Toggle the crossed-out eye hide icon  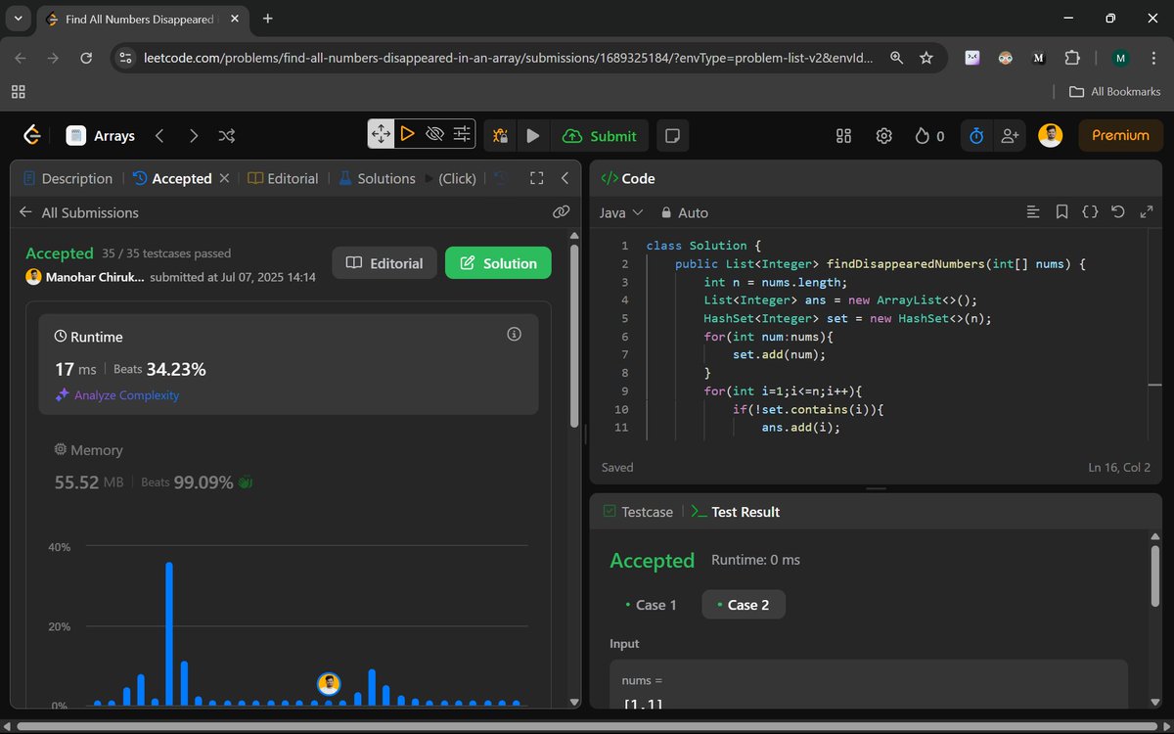[435, 134]
